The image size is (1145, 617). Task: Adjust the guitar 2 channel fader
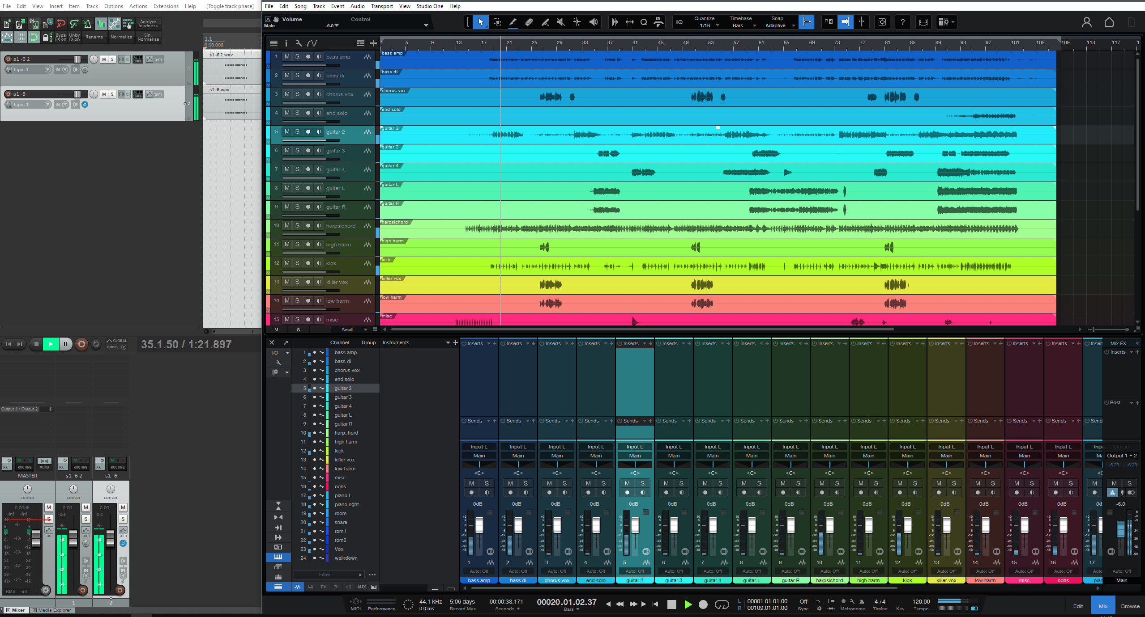[x=635, y=526]
